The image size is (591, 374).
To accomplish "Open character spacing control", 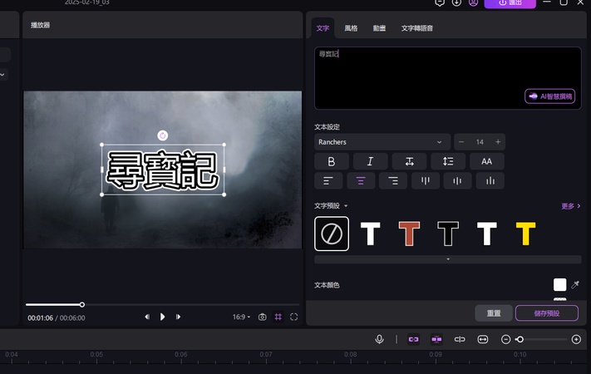I will (x=409, y=161).
